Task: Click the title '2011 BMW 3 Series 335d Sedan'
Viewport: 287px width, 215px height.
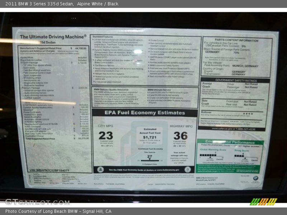Action: [x=39, y=4]
